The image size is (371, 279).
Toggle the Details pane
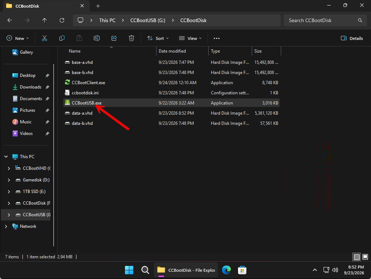[x=352, y=38]
